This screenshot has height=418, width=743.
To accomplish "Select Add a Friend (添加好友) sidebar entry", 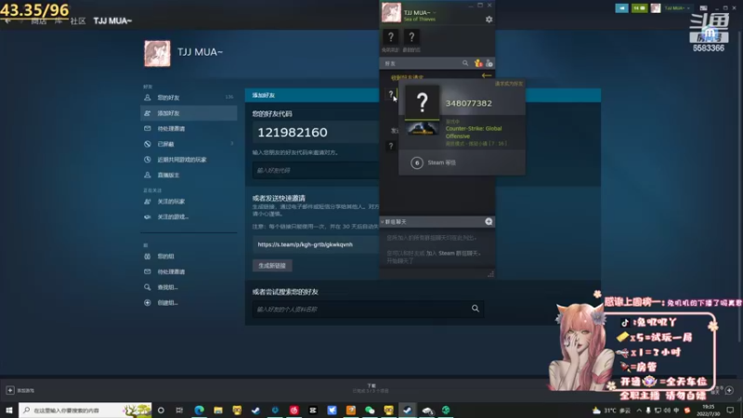I will click(x=189, y=113).
